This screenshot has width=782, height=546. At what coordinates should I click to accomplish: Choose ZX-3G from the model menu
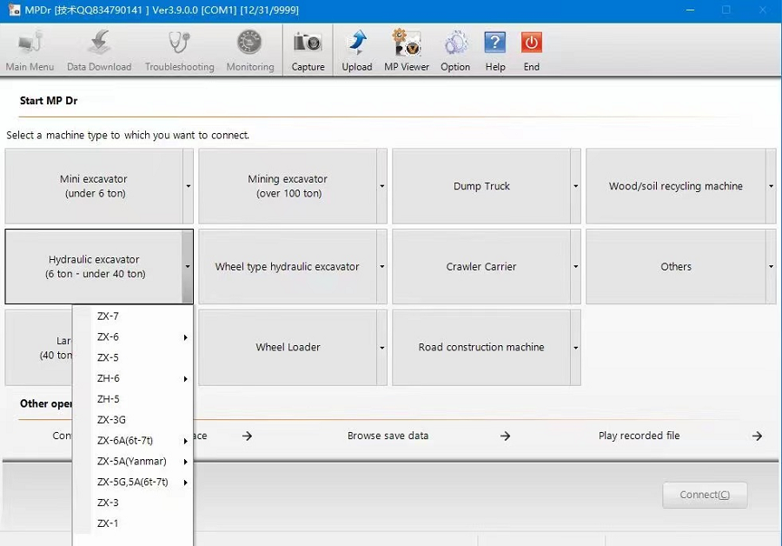[x=133, y=420]
